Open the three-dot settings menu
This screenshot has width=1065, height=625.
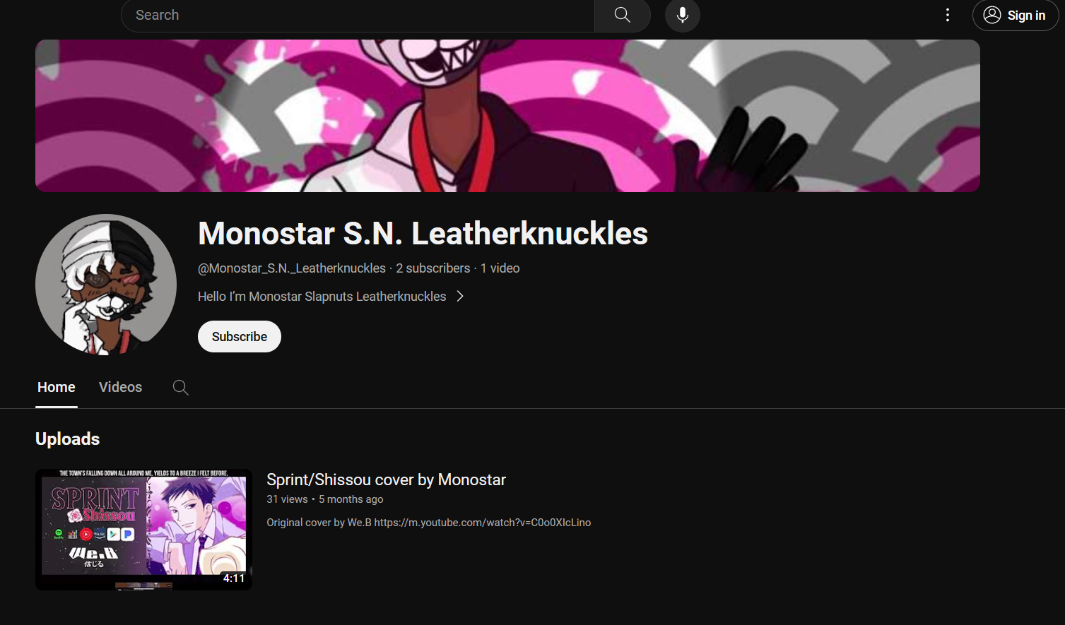coord(948,15)
